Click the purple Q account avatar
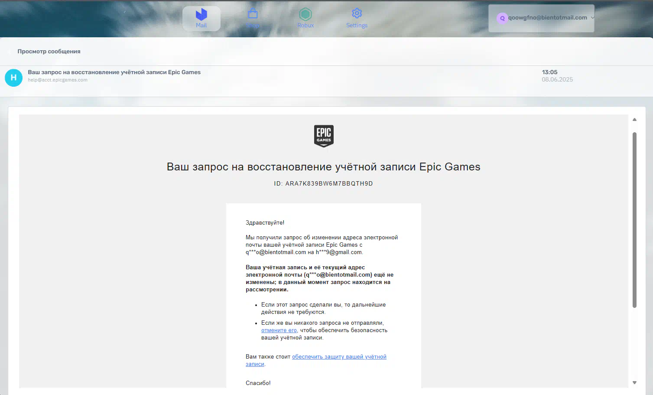The image size is (653, 395). click(502, 18)
